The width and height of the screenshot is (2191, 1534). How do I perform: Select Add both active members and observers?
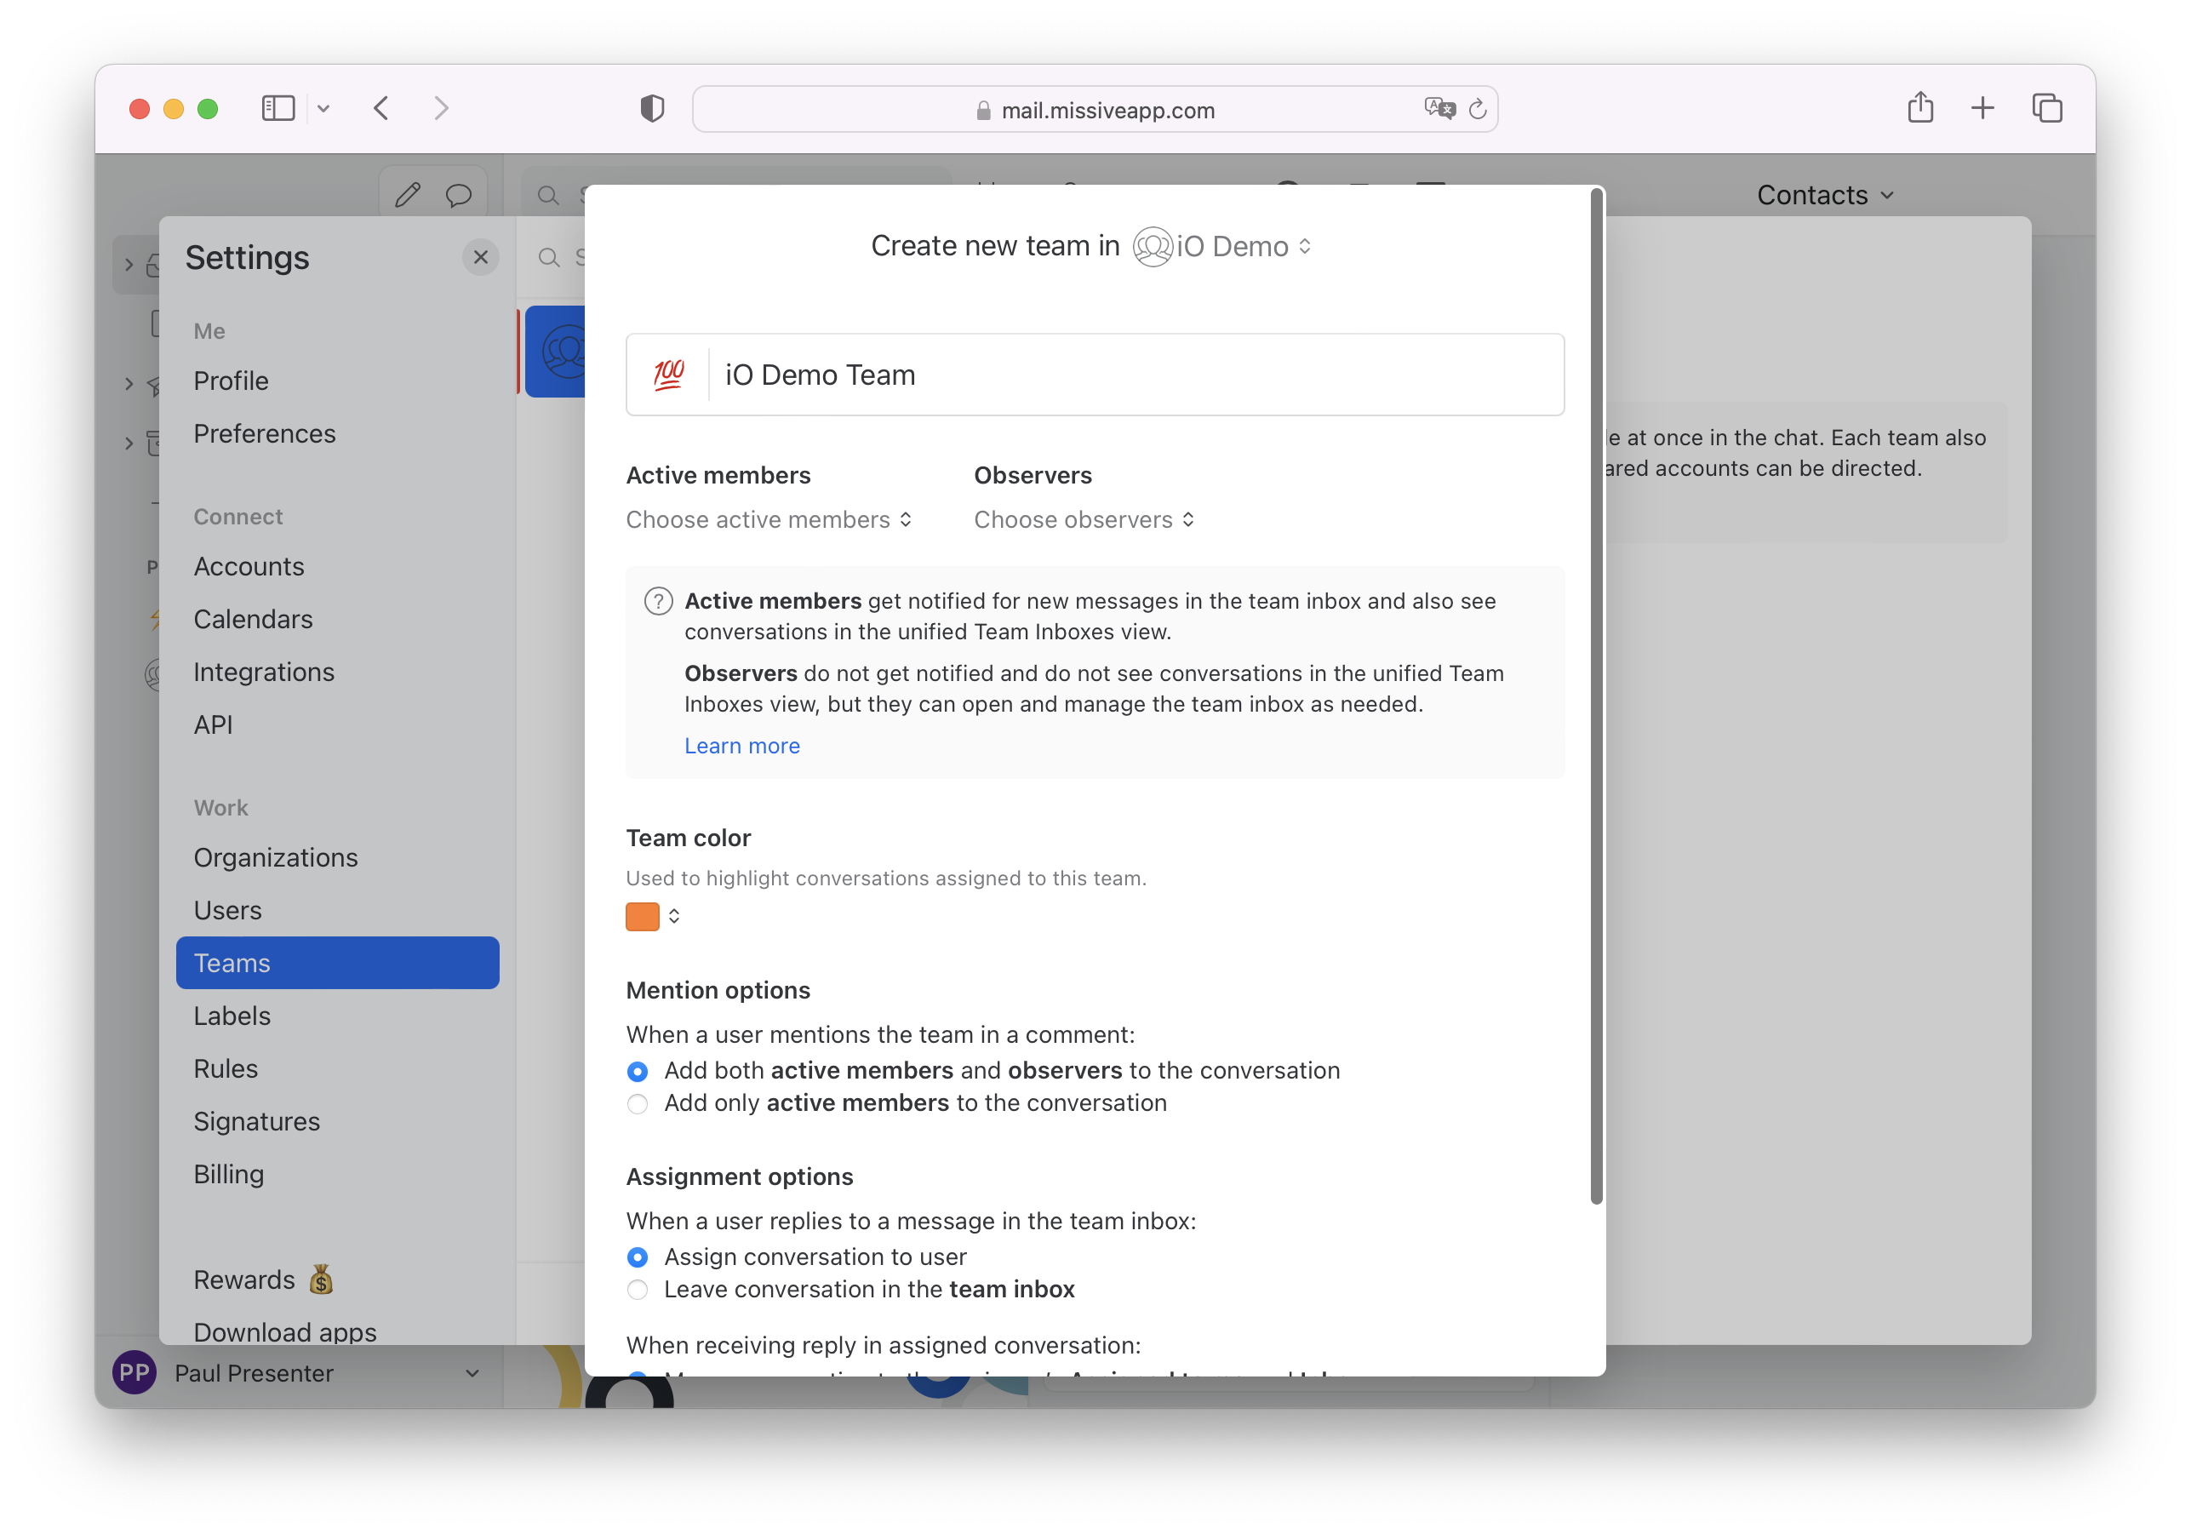[638, 1071]
